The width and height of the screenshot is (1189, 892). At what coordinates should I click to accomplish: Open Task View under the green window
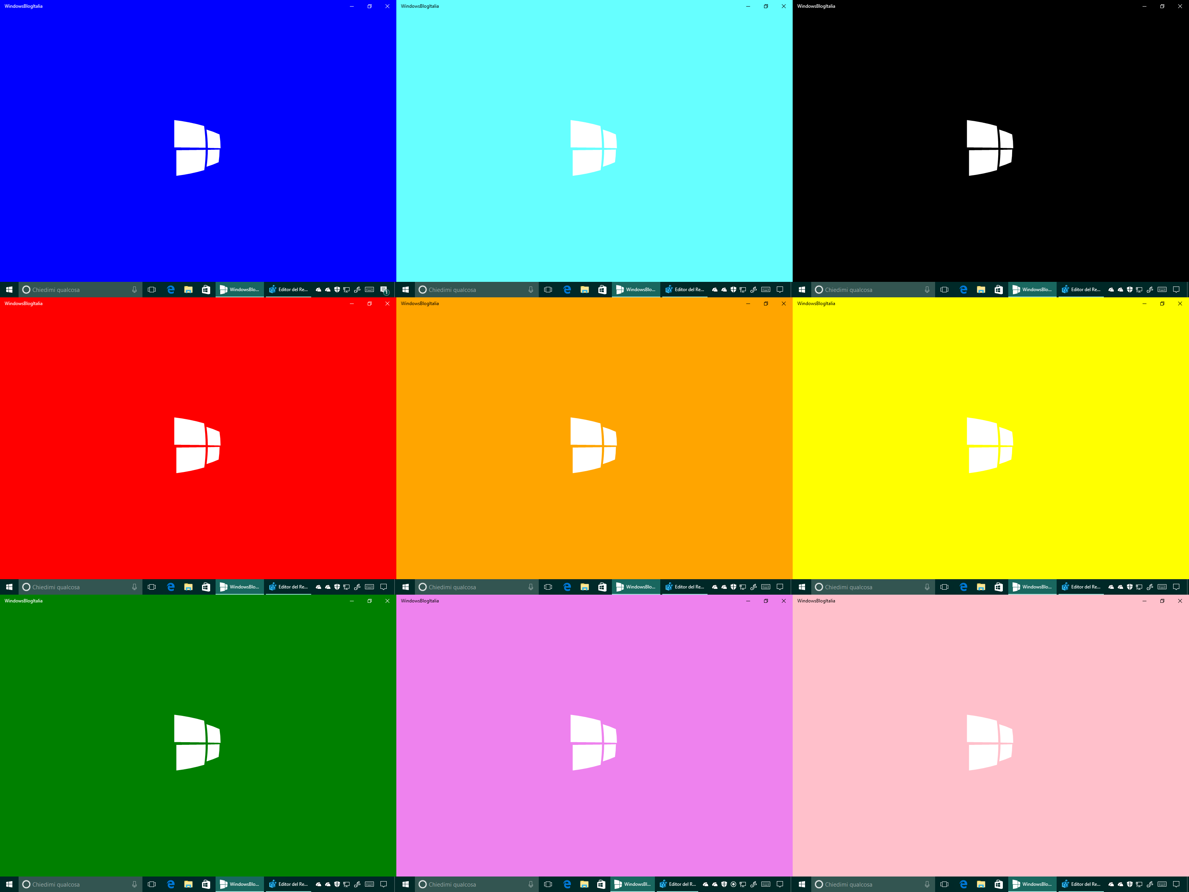(152, 885)
